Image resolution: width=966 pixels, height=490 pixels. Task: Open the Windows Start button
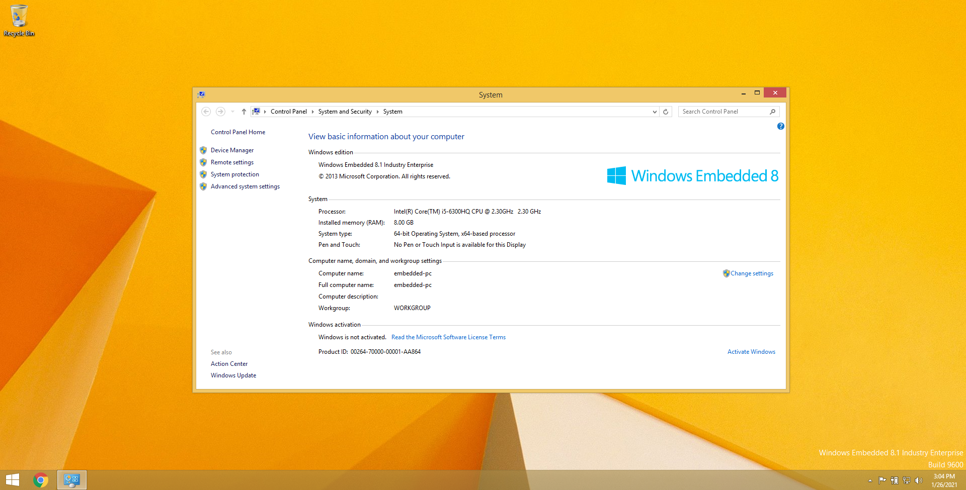pos(13,480)
